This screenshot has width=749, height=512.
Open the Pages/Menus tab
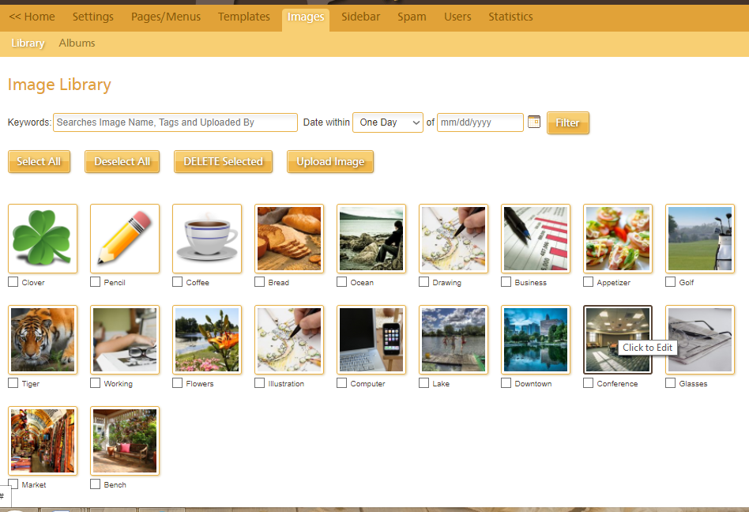coord(166,17)
